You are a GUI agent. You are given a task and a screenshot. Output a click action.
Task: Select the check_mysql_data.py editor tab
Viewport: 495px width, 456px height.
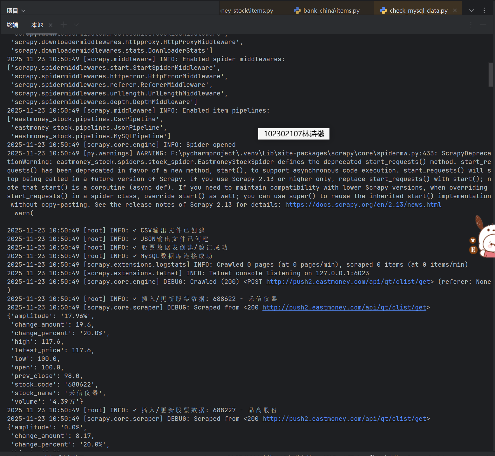(418, 10)
